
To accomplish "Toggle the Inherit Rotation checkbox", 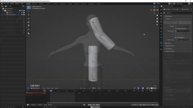I will click(175, 37).
